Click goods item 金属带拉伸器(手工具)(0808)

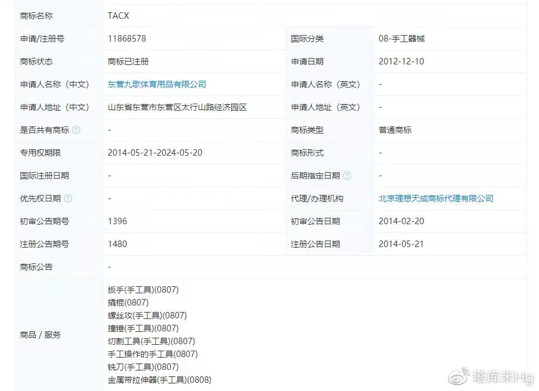point(159,380)
